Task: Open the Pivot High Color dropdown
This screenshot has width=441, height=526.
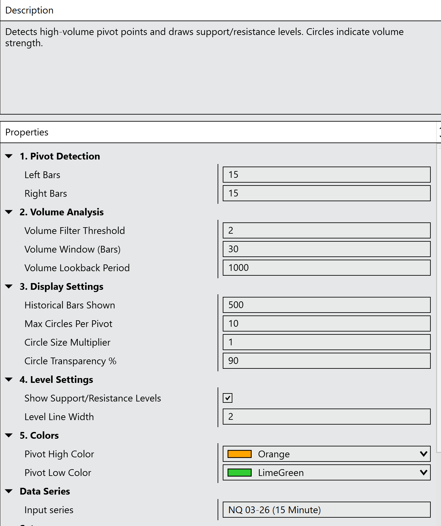Action: (x=423, y=454)
